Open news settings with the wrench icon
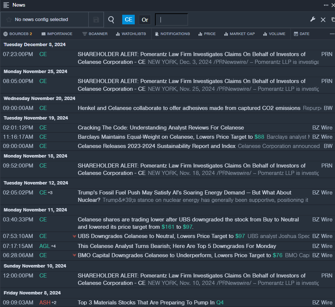 click(313, 20)
